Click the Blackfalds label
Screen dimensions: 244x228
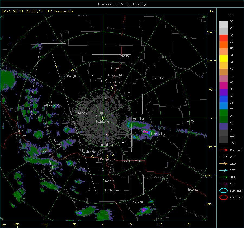coord(115,75)
